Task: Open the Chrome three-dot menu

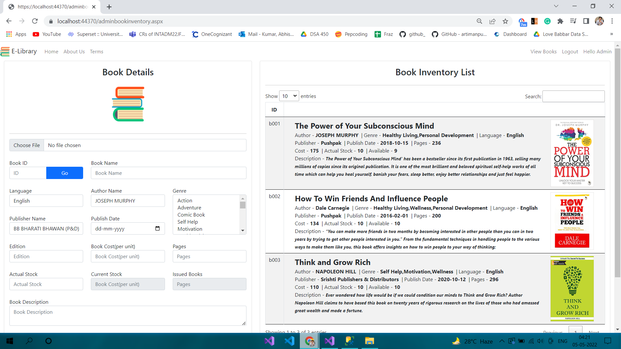Action: pos(612,21)
